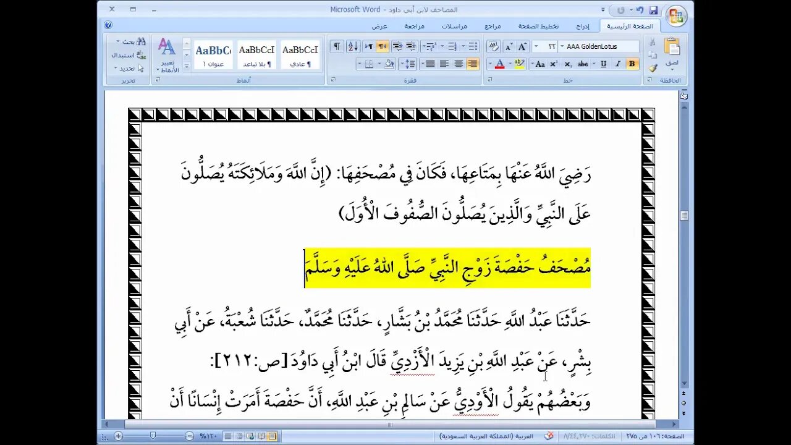
Task: Cut selected text with scissors icon
Action: pos(652,42)
